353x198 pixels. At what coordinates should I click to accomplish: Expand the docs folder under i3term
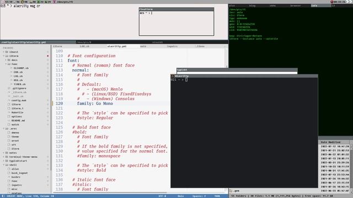click(x=6, y=60)
